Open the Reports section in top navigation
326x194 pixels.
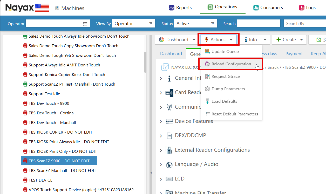click(180, 8)
